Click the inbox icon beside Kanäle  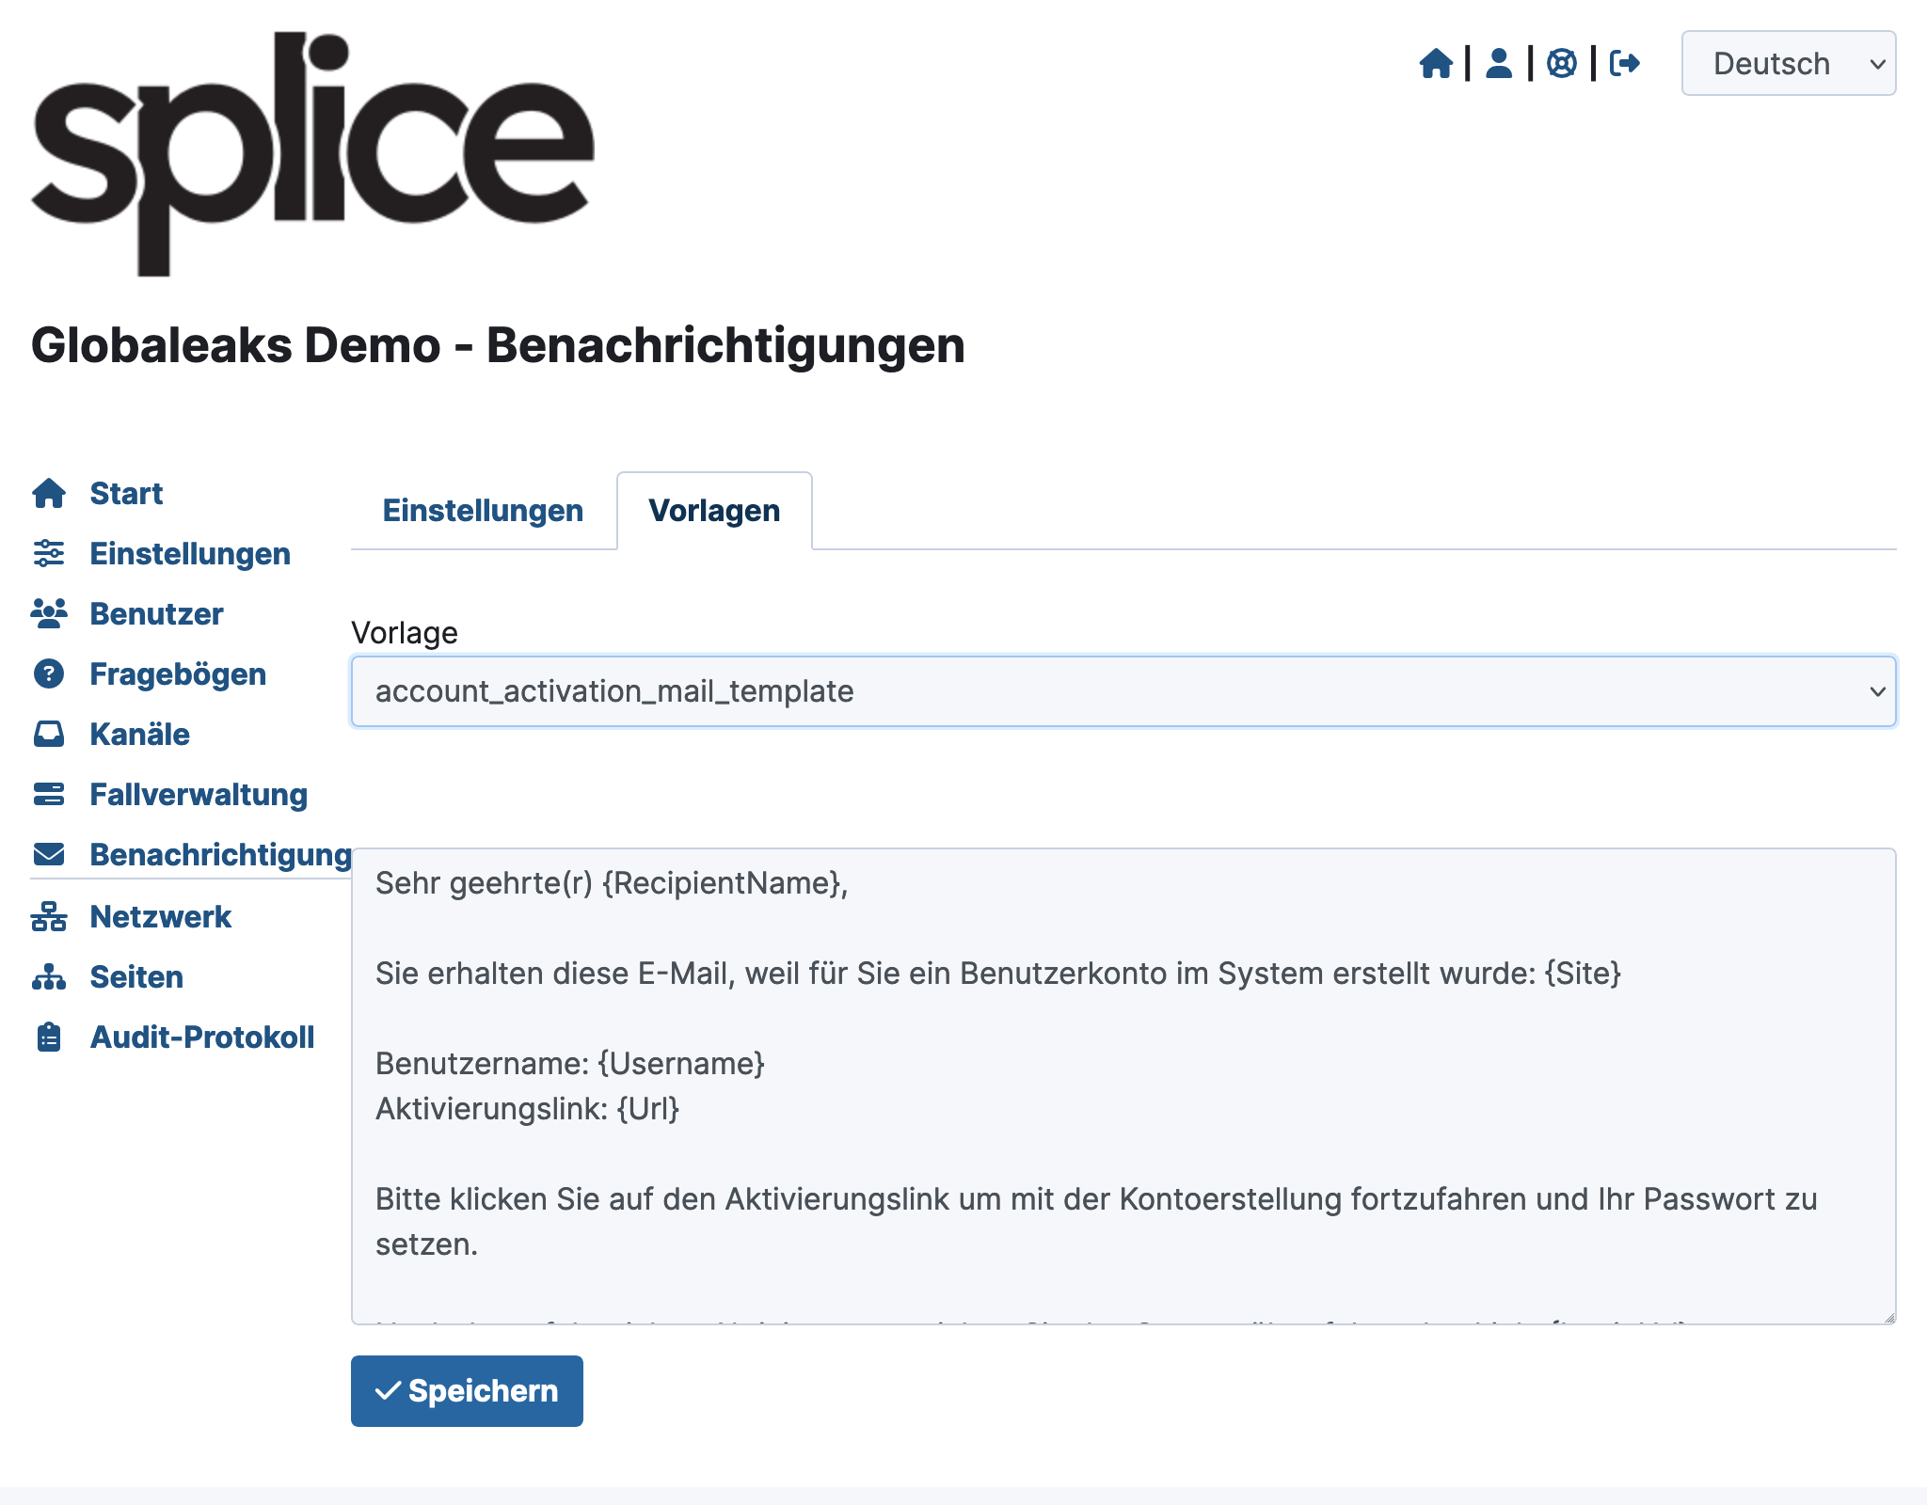tap(49, 734)
